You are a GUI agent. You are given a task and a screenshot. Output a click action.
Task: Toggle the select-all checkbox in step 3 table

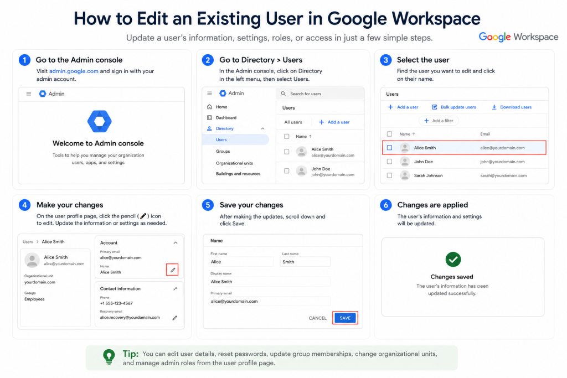click(x=389, y=134)
